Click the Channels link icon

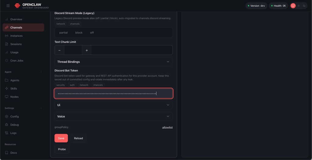[7, 28]
